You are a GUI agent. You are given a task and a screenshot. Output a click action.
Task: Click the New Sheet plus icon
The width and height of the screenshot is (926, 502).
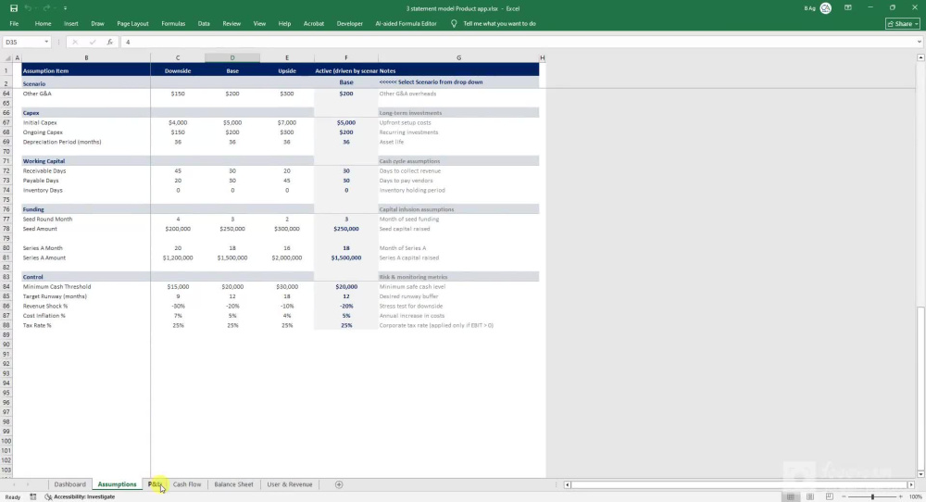pyautogui.click(x=338, y=484)
